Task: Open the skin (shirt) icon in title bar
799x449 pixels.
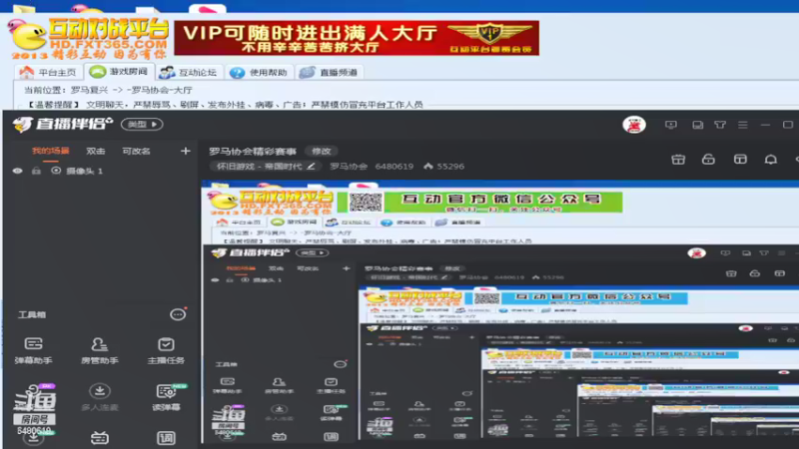Action: (720, 125)
